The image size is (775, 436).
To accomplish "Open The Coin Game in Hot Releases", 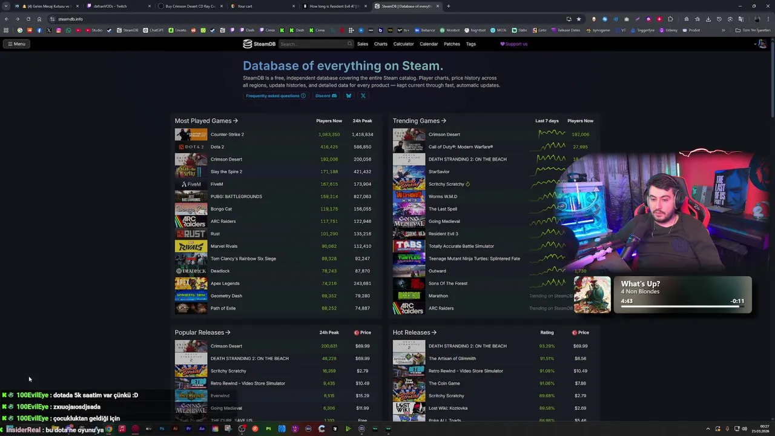I will click(x=444, y=383).
